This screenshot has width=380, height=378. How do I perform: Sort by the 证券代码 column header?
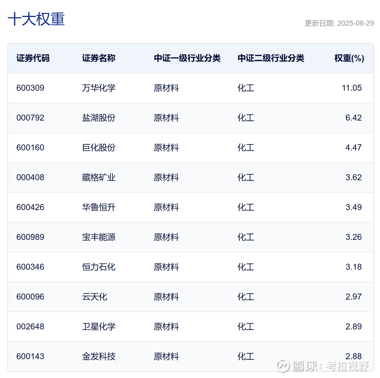coord(33,58)
